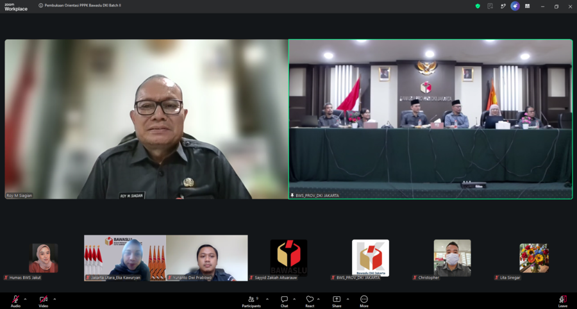
Task: Open the Chat panel
Action: tap(284, 301)
